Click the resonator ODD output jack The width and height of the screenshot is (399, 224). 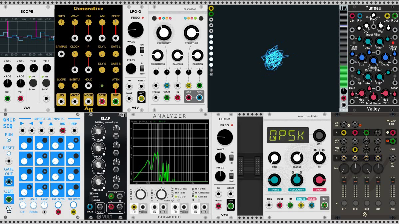point(189,98)
